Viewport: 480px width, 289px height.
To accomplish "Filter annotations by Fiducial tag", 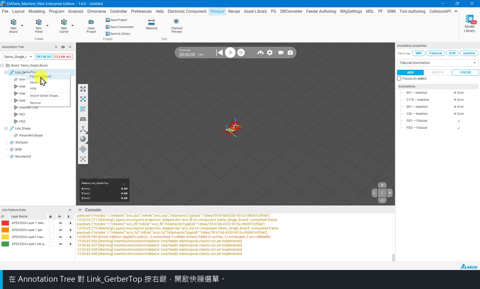I will [x=435, y=53].
